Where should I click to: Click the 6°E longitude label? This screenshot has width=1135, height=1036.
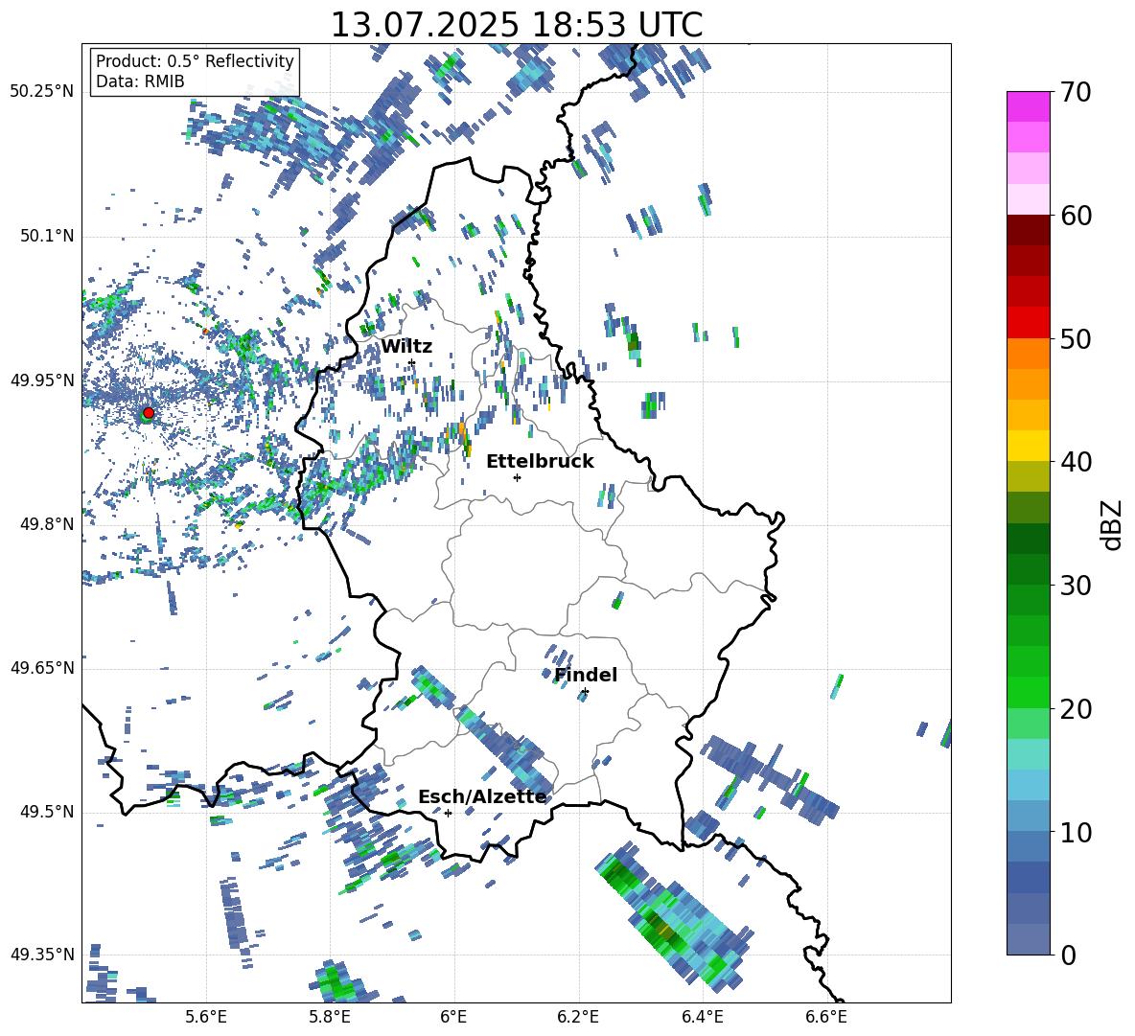coord(453,1017)
